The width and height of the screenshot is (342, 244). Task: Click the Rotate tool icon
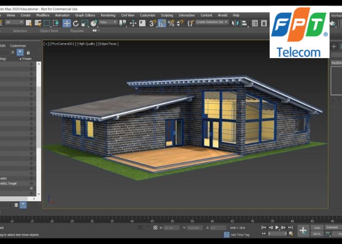pyautogui.click(x=76, y=23)
